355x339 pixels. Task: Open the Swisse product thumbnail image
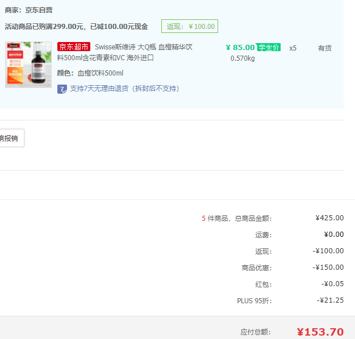coord(28,65)
